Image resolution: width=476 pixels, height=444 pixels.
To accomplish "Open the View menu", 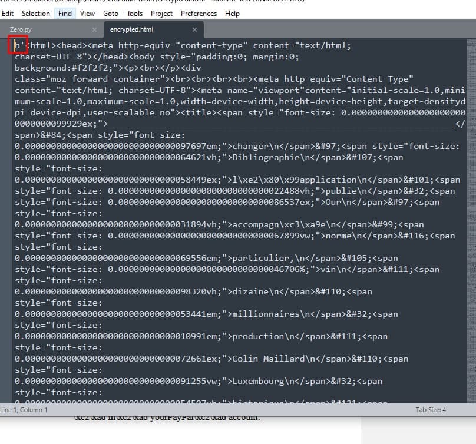I will pyautogui.click(x=87, y=13).
